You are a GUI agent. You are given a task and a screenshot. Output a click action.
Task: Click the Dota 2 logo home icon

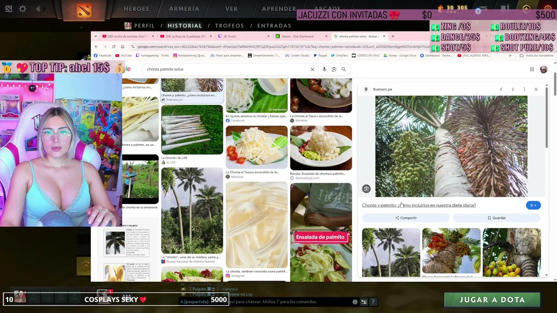(84, 10)
